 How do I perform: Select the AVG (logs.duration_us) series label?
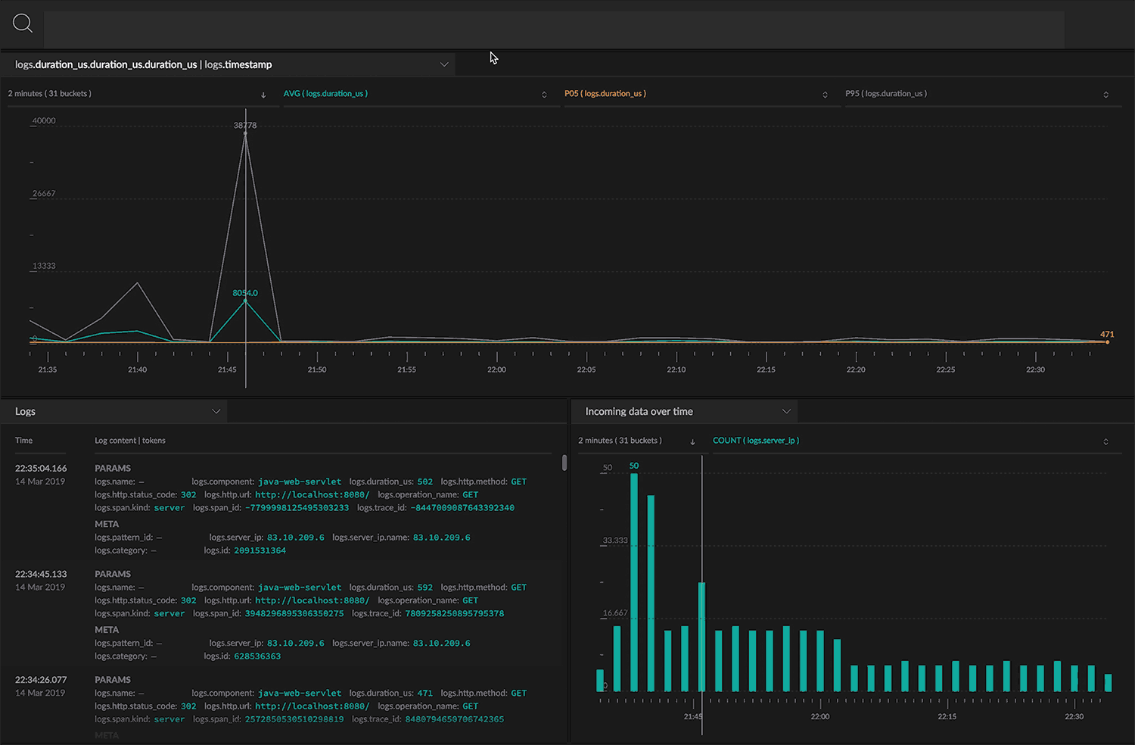point(325,93)
